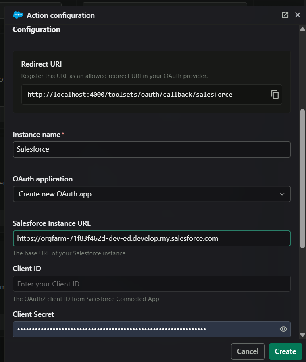Select the localhost redirect URI text
306x362 pixels.
130,95
